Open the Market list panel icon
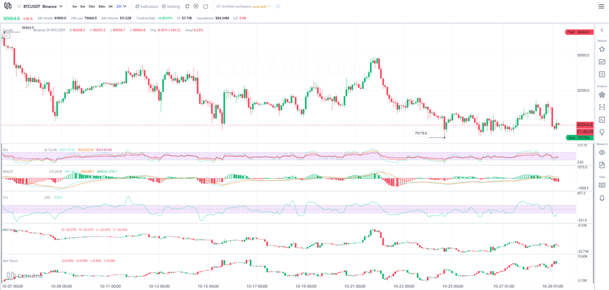Image resolution: width=609 pixels, height=290 pixels. coord(602,74)
